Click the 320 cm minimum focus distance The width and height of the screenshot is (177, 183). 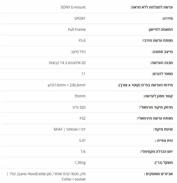79,107
